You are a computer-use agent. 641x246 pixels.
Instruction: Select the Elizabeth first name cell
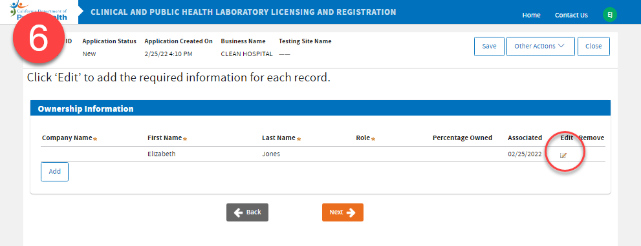click(x=162, y=154)
